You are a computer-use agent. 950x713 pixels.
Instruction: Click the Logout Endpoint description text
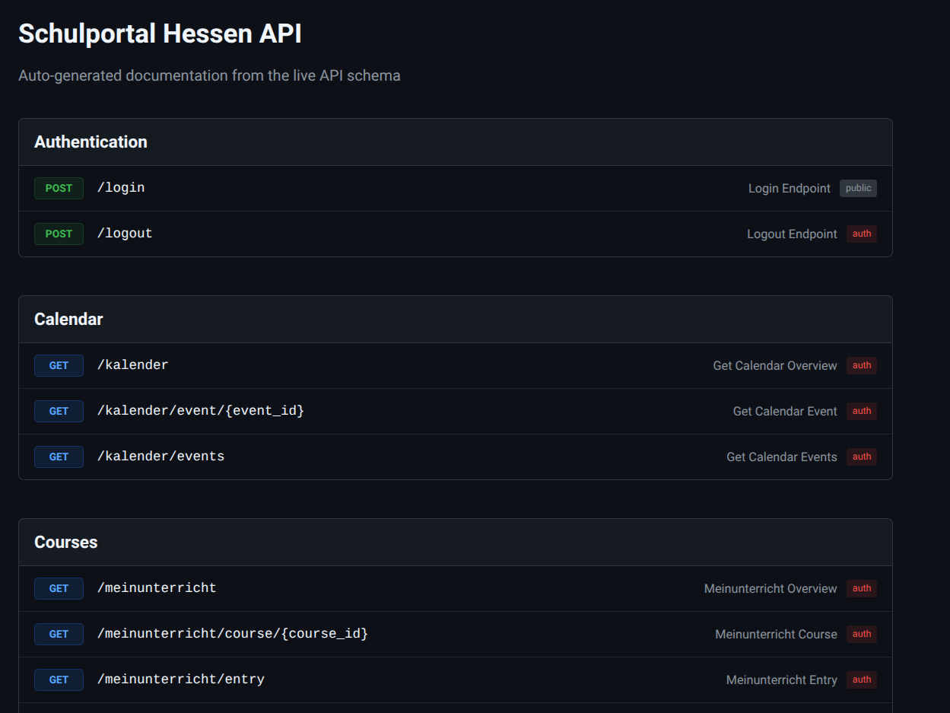tap(792, 234)
